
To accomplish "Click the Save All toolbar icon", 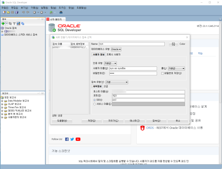I will [x=17, y=12].
